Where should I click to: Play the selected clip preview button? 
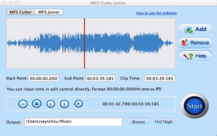click(x=78, y=104)
